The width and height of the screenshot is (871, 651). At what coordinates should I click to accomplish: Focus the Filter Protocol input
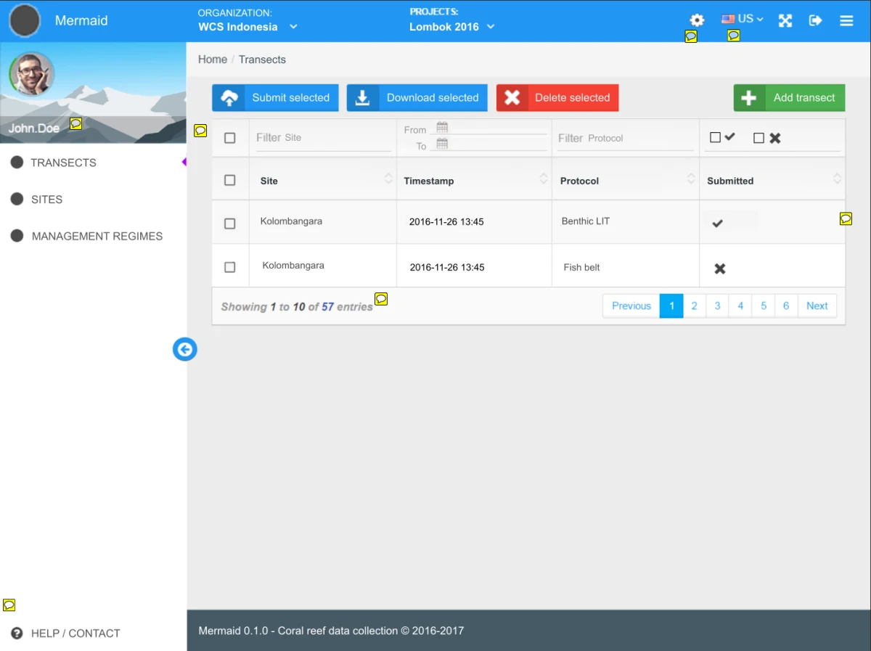[x=626, y=138]
